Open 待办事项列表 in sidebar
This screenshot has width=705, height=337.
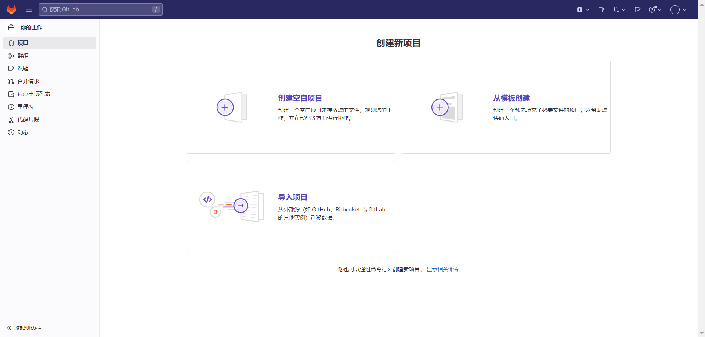click(50, 94)
